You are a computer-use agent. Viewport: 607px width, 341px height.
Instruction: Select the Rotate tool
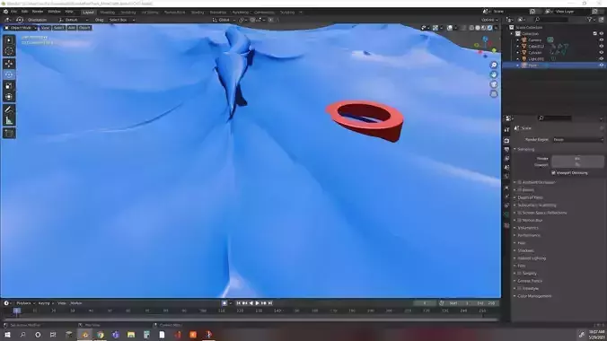(x=9, y=74)
